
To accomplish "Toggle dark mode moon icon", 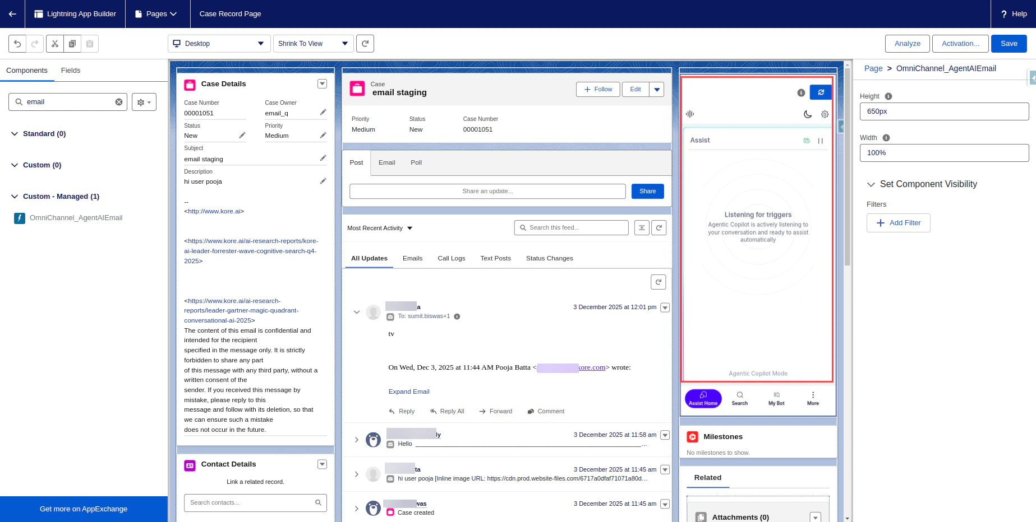I will pyautogui.click(x=808, y=114).
